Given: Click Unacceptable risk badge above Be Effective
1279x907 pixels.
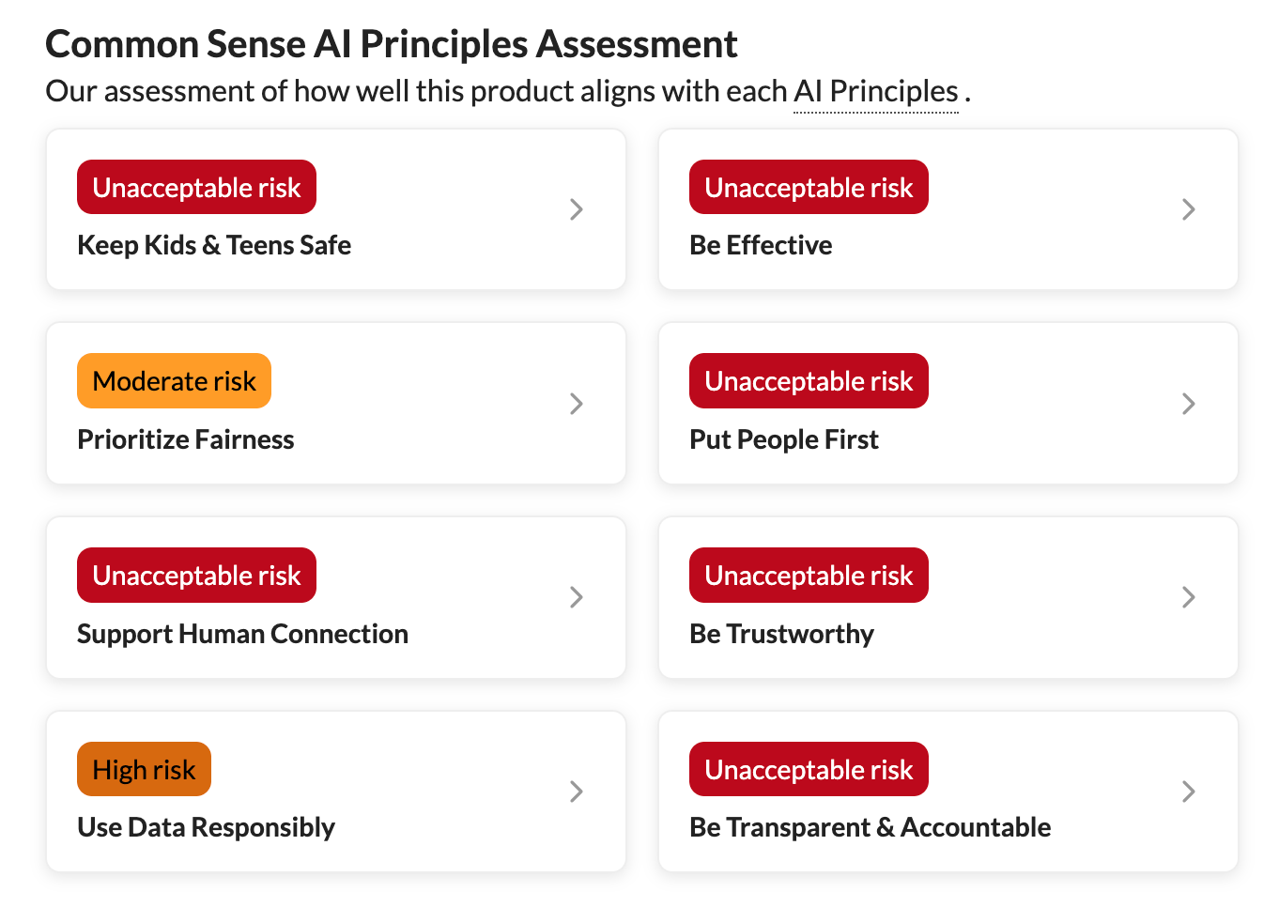Looking at the screenshot, I should coord(809,188).
